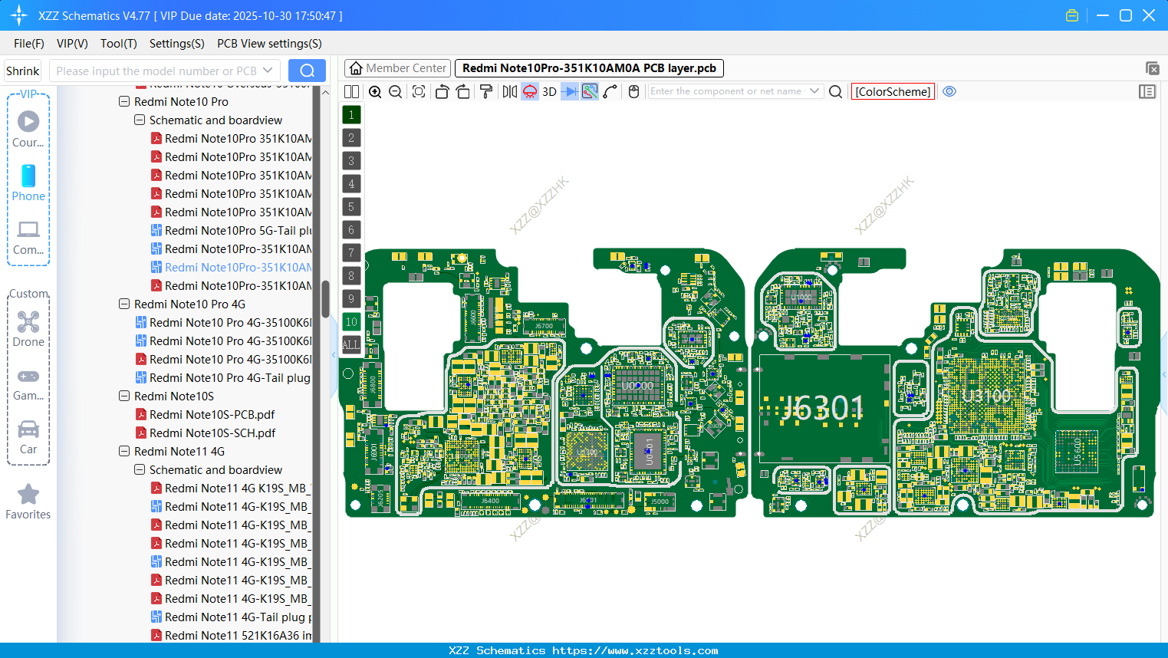Collapse the Redmi Note10 Pro tree node
The image size is (1168, 658).
click(x=124, y=101)
